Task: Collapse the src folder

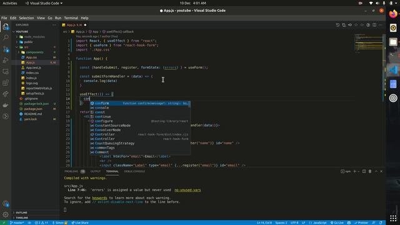Action: [26, 47]
